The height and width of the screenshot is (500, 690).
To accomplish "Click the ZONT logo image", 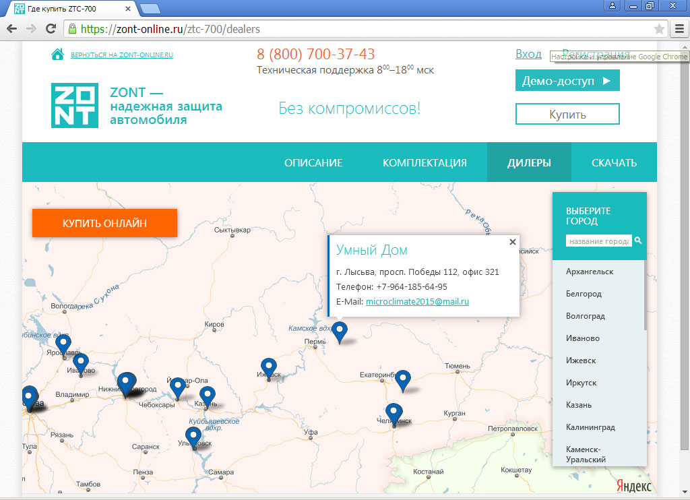I will coord(75,105).
